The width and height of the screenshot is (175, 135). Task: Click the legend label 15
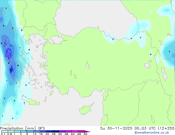41,134
